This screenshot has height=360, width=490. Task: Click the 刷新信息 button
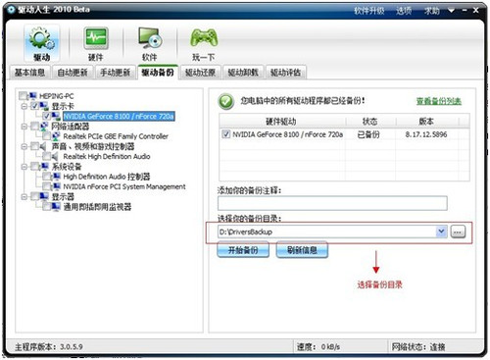pyautogui.click(x=302, y=250)
